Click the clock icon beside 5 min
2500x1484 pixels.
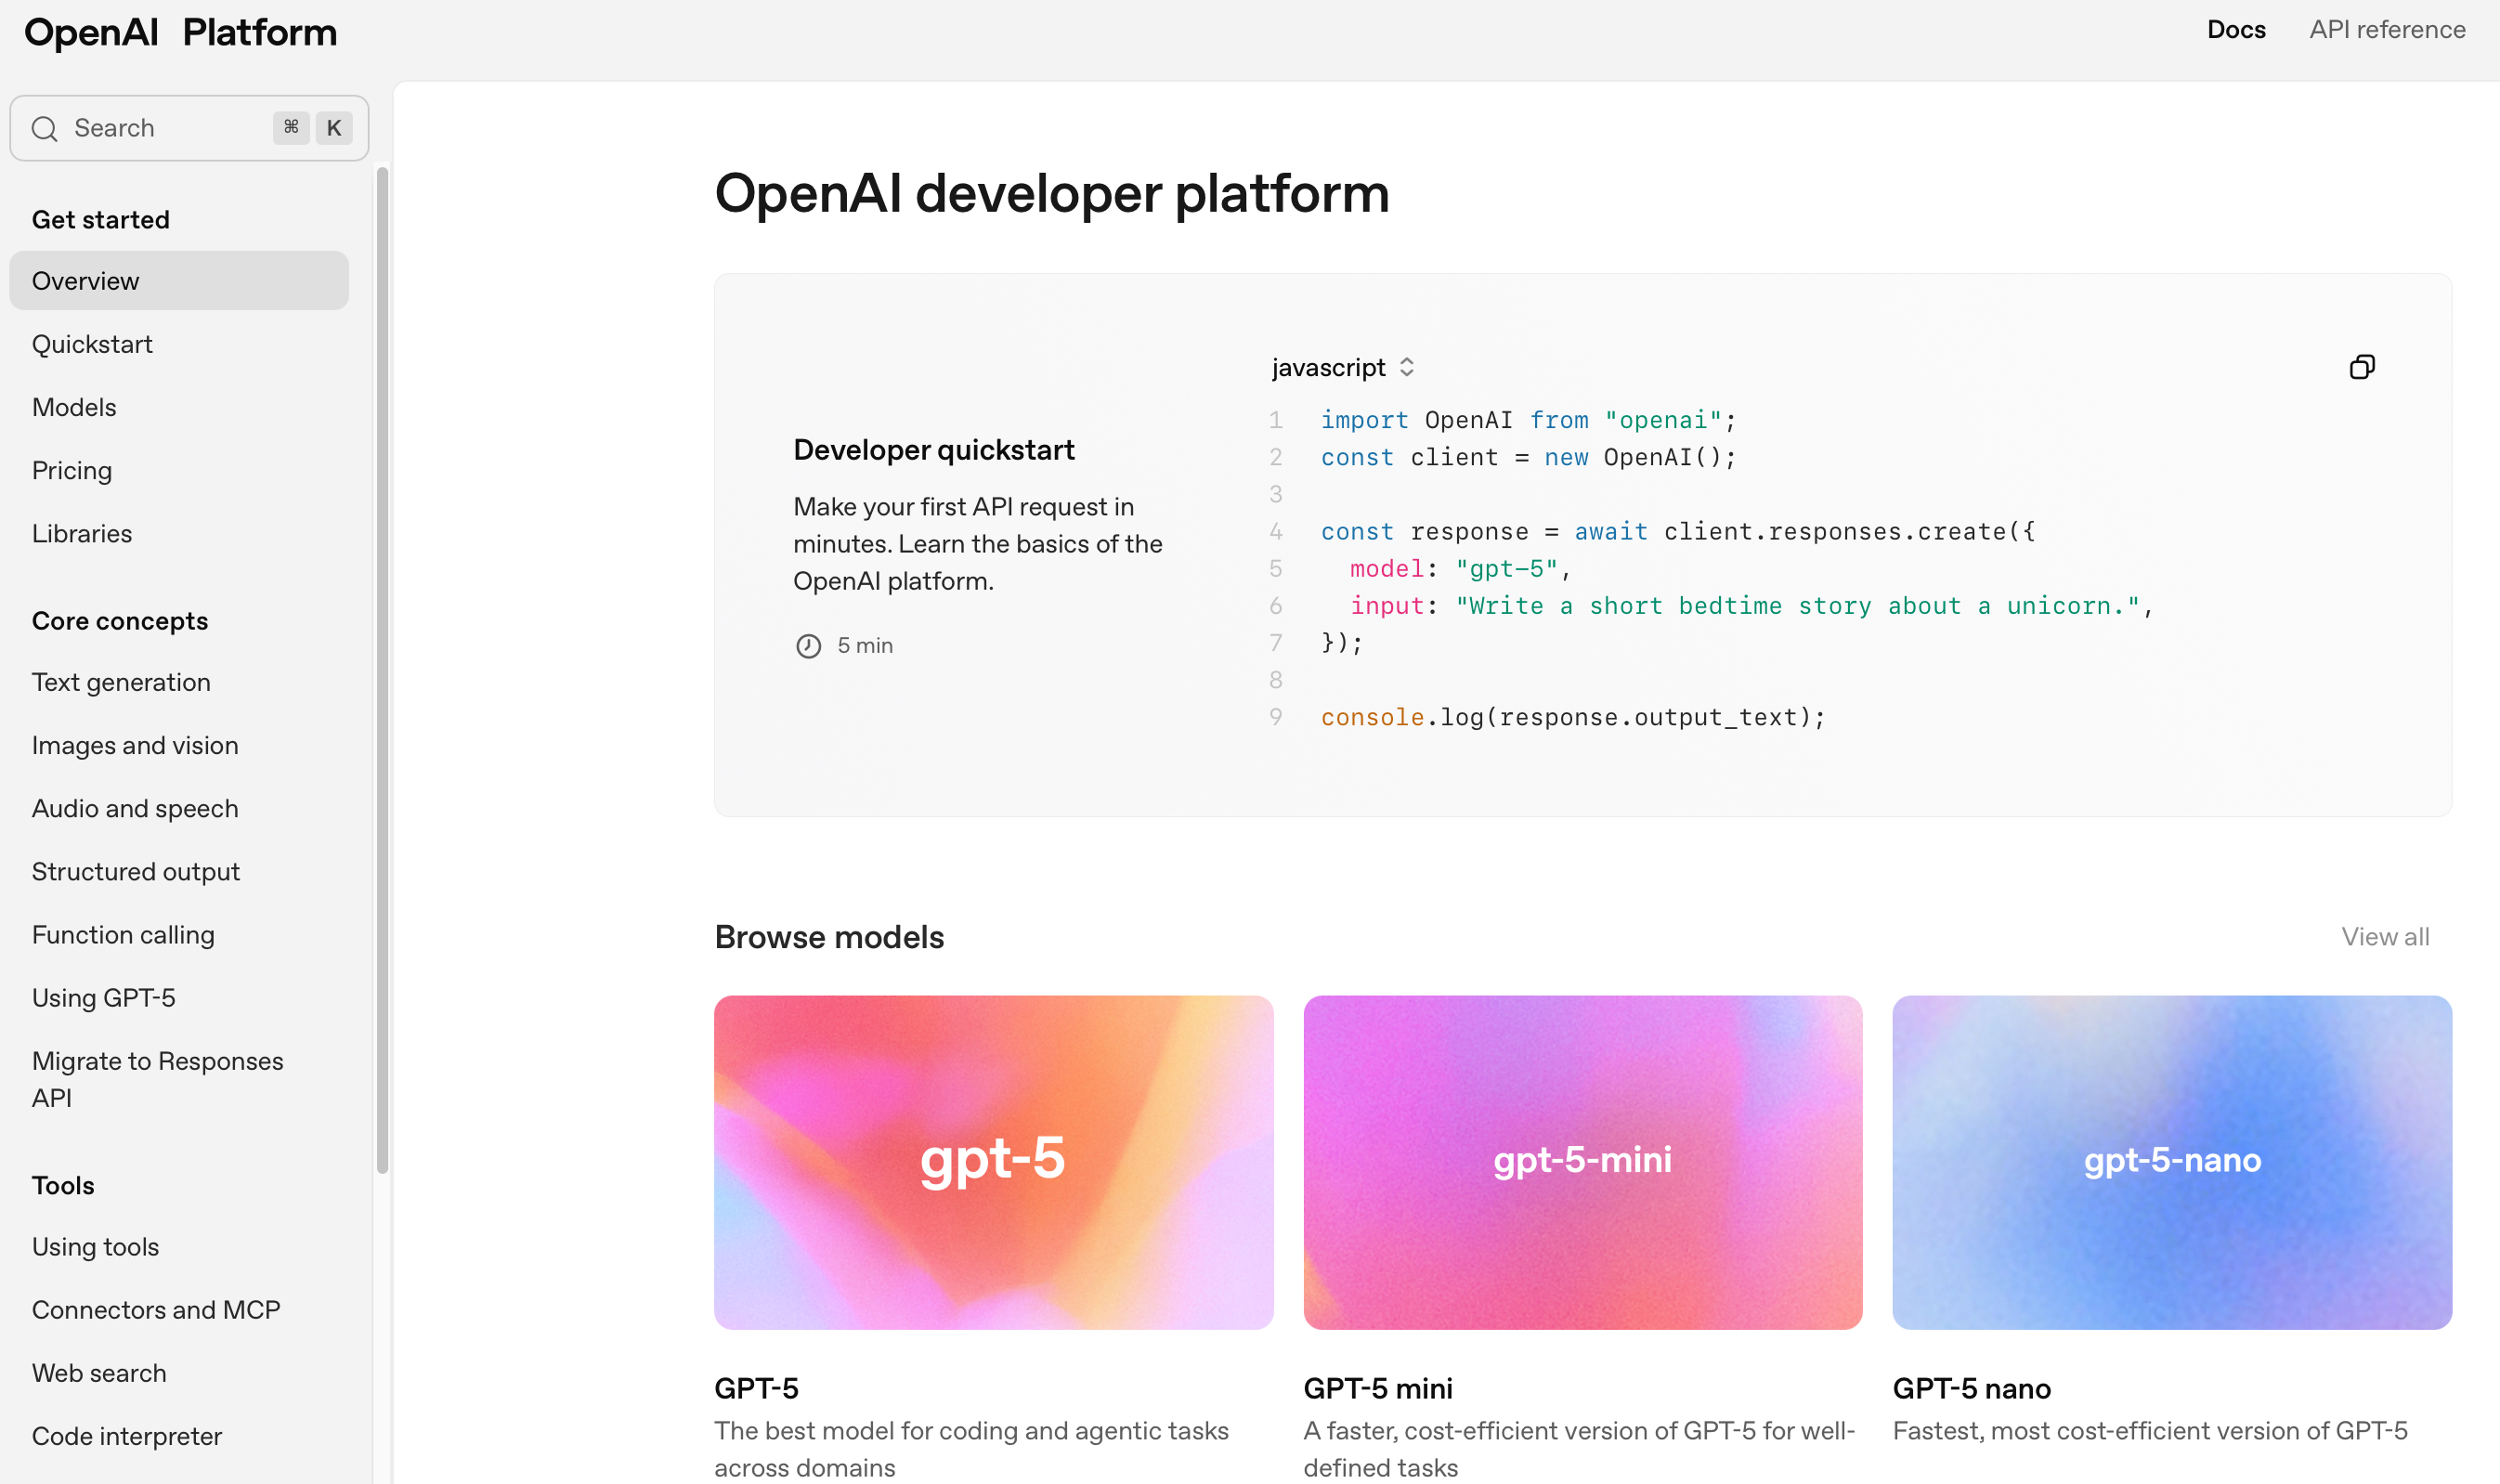pos(808,646)
